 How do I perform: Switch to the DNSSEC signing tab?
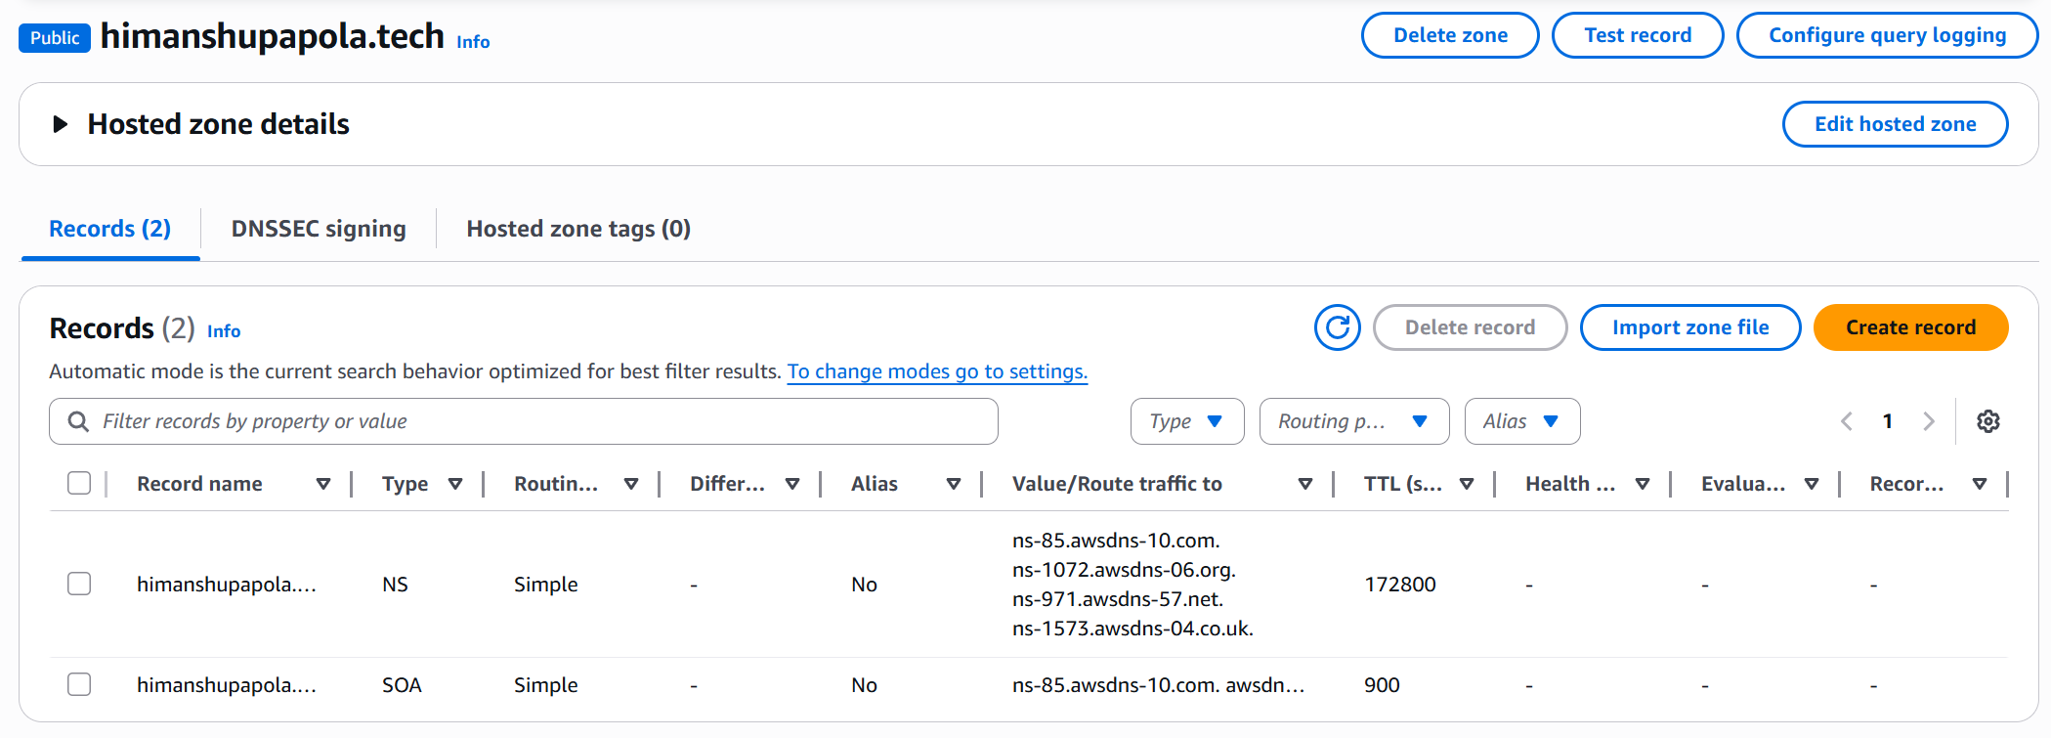click(319, 229)
